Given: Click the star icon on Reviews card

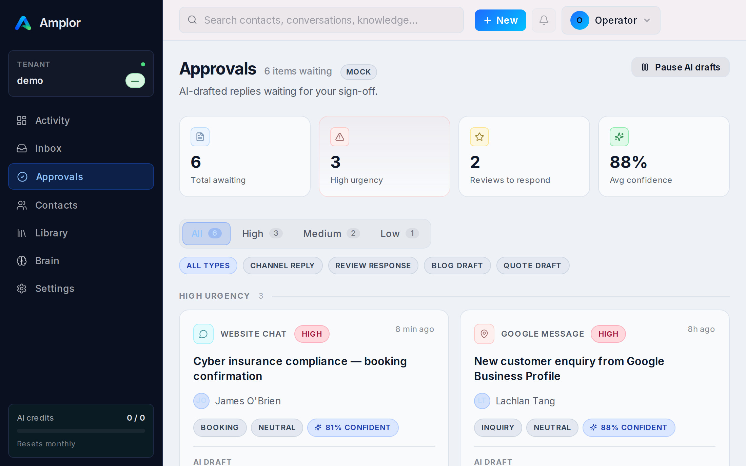Looking at the screenshot, I should [479, 137].
